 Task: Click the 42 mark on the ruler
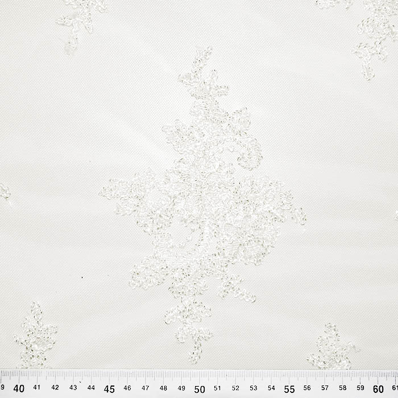pos(55,387)
